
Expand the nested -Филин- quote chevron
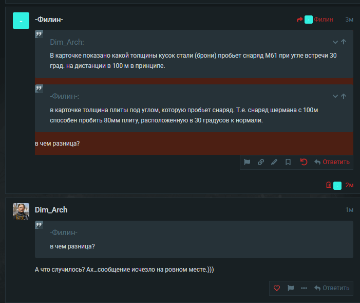[x=335, y=96]
